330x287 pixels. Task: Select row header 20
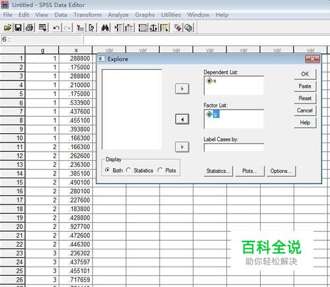click(x=13, y=227)
